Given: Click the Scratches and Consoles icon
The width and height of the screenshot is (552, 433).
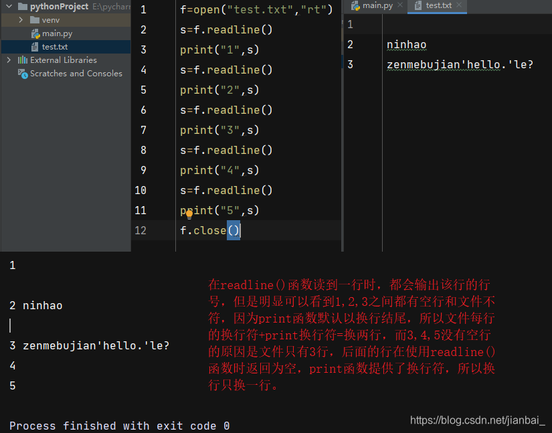Looking at the screenshot, I should (23, 74).
